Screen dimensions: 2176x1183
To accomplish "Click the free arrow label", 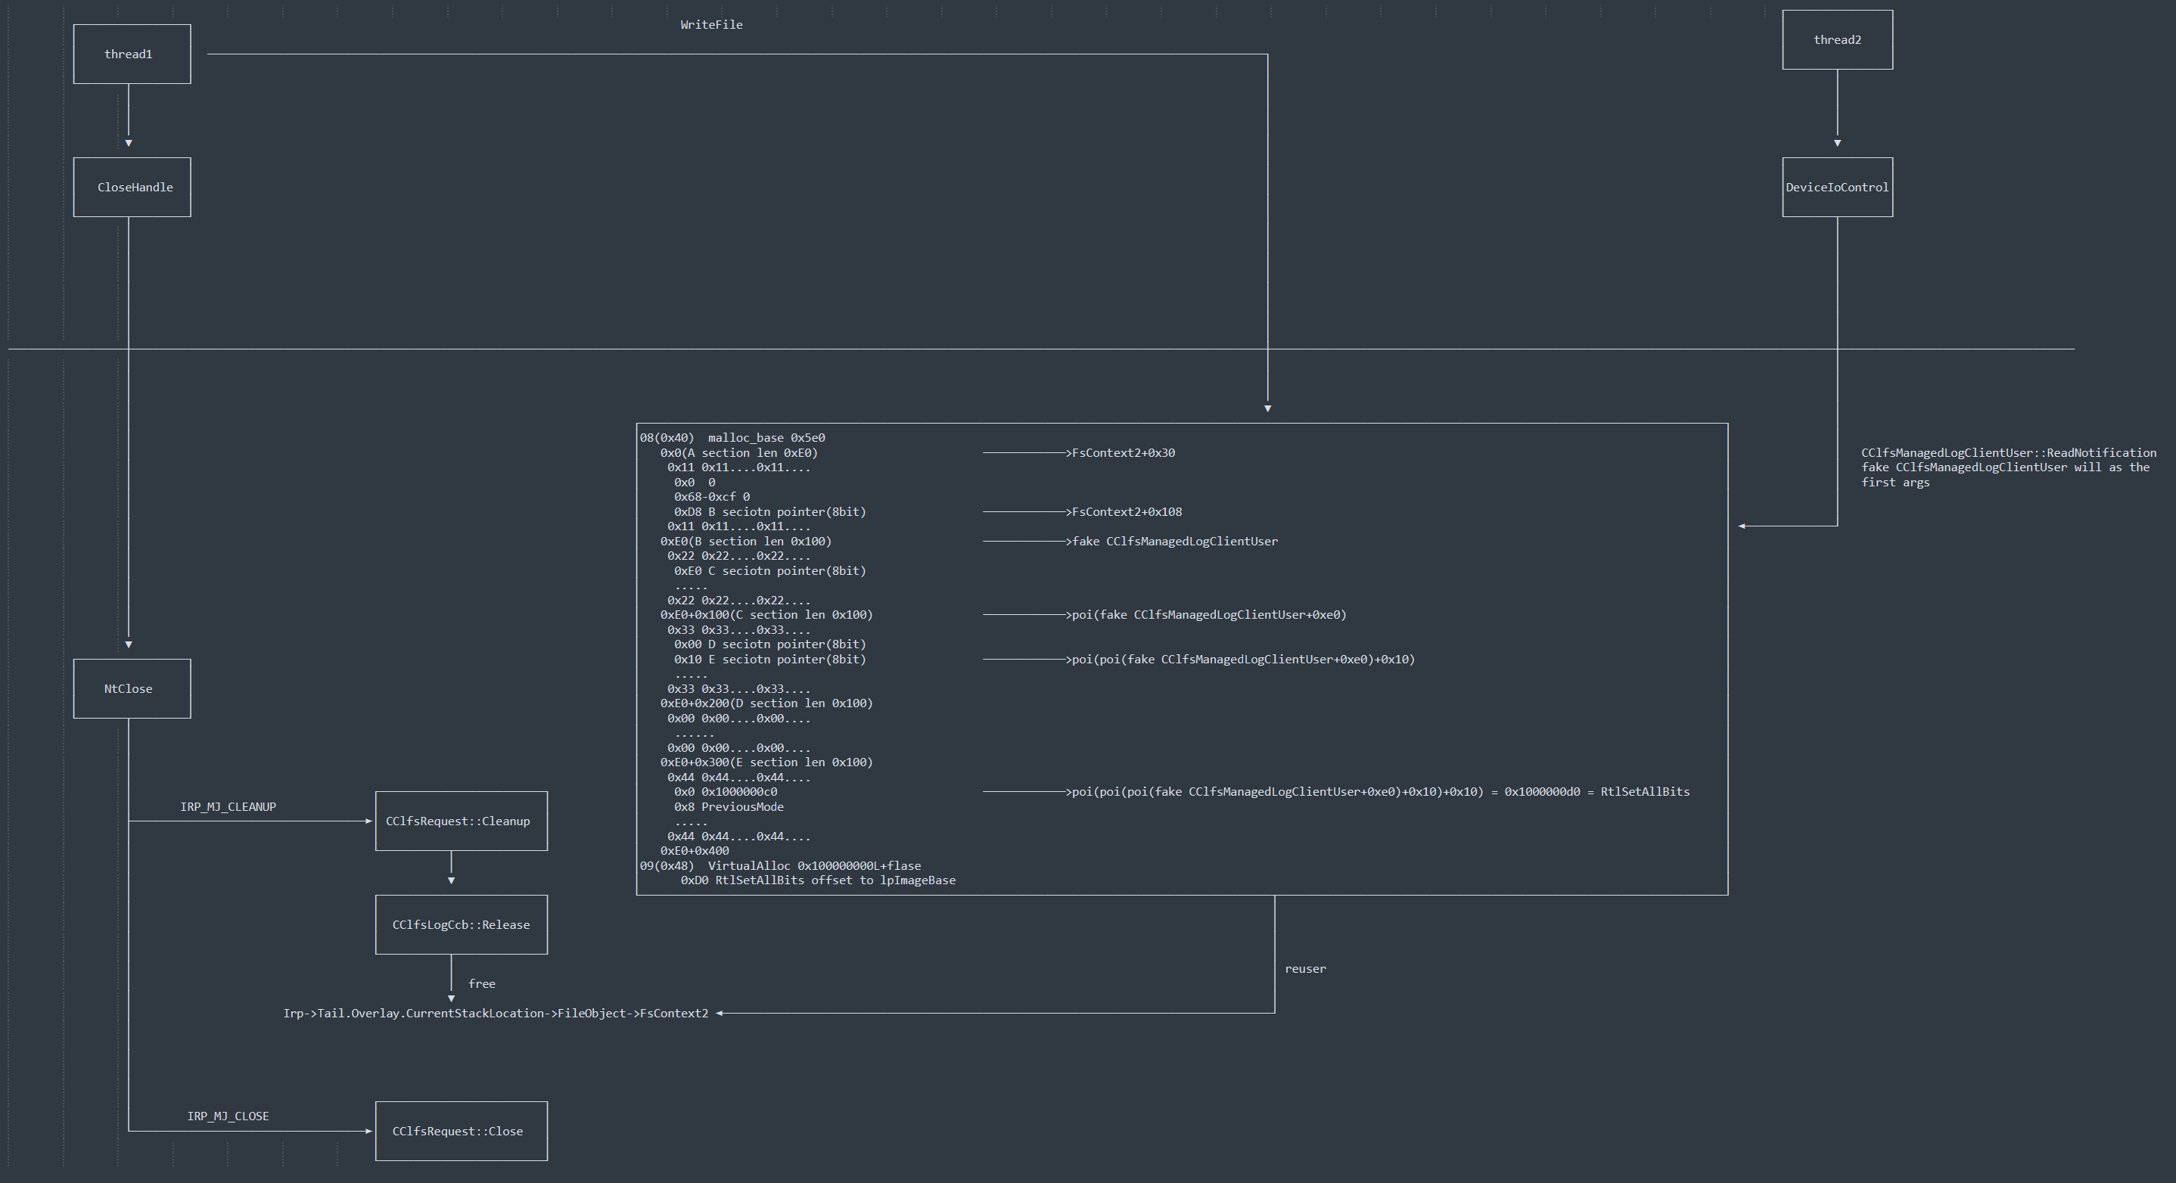I will (481, 984).
